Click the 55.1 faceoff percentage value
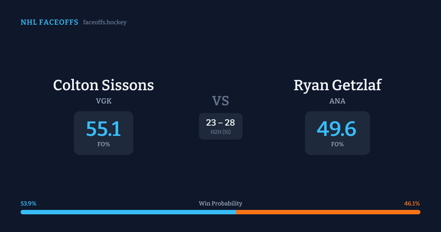441x232 pixels. [103, 129]
